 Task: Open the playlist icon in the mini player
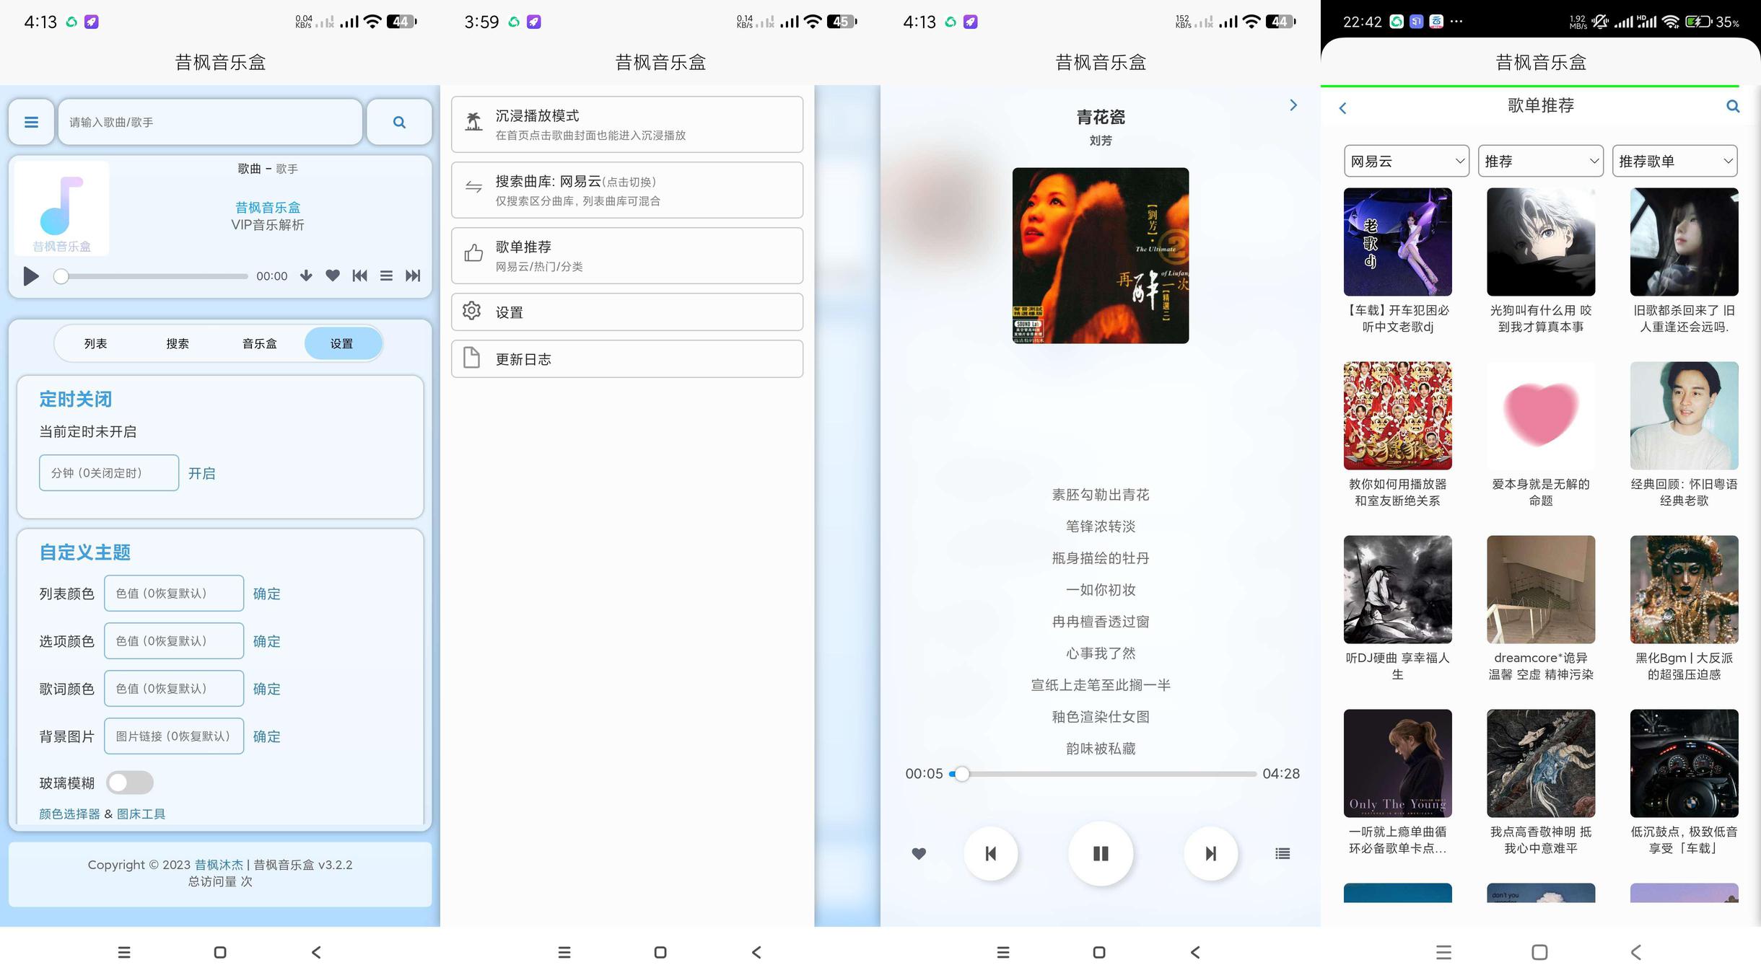point(386,276)
